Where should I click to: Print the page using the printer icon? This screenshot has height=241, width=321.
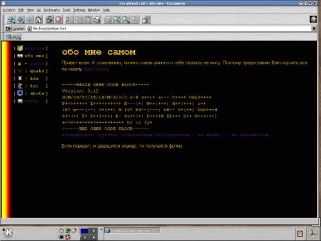coord(97,20)
